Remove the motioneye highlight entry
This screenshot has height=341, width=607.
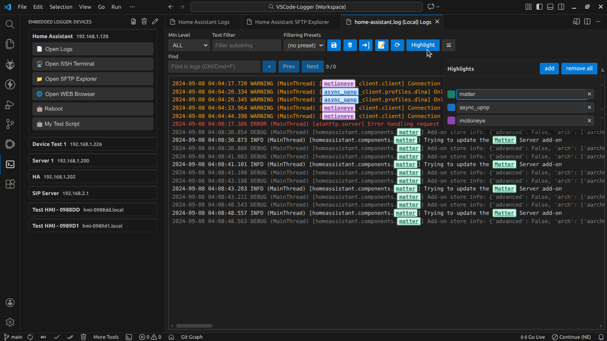(589, 120)
